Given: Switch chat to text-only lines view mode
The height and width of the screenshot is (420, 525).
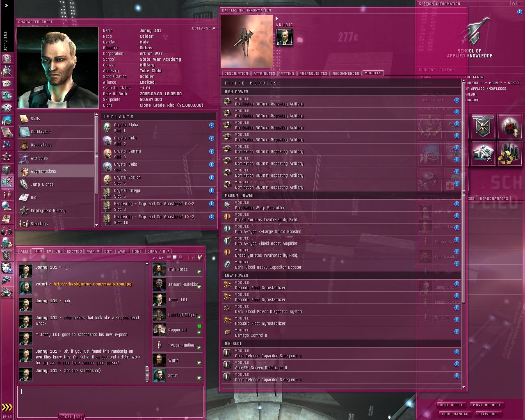Looking at the screenshot, I should pos(169,258).
